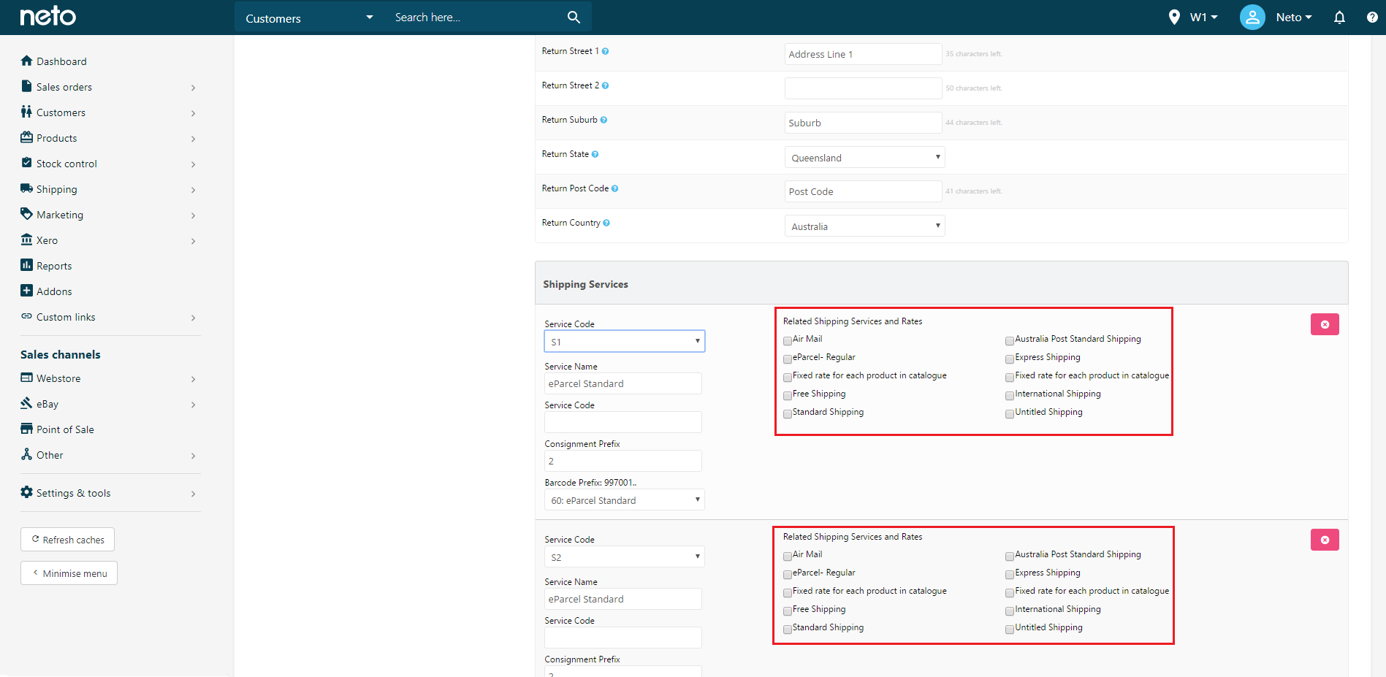
Task: Click help icon beside Return Street 1
Action: [605, 51]
